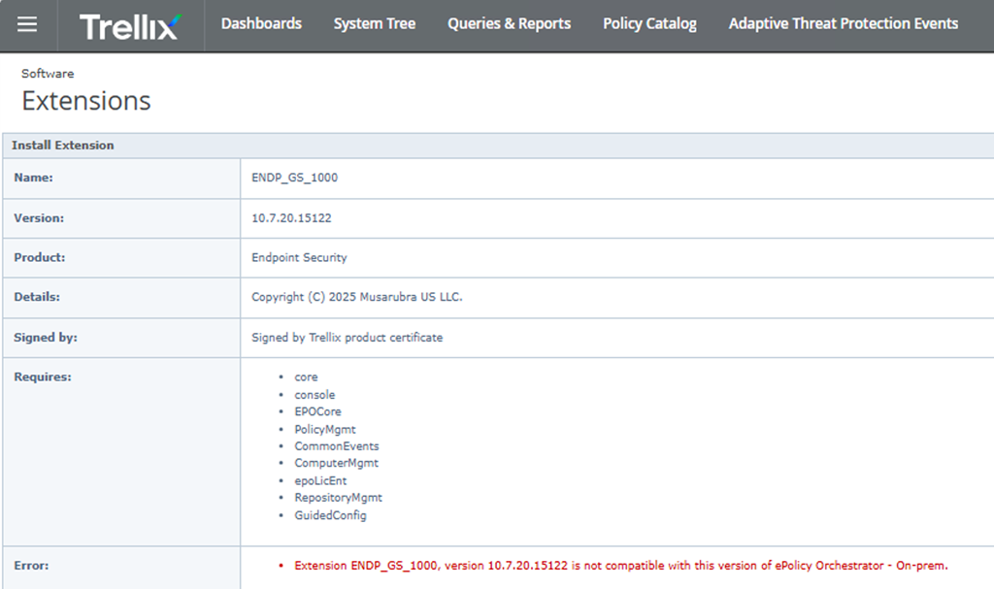Open the hamburger main menu
This screenshot has width=994, height=589.
(27, 25)
